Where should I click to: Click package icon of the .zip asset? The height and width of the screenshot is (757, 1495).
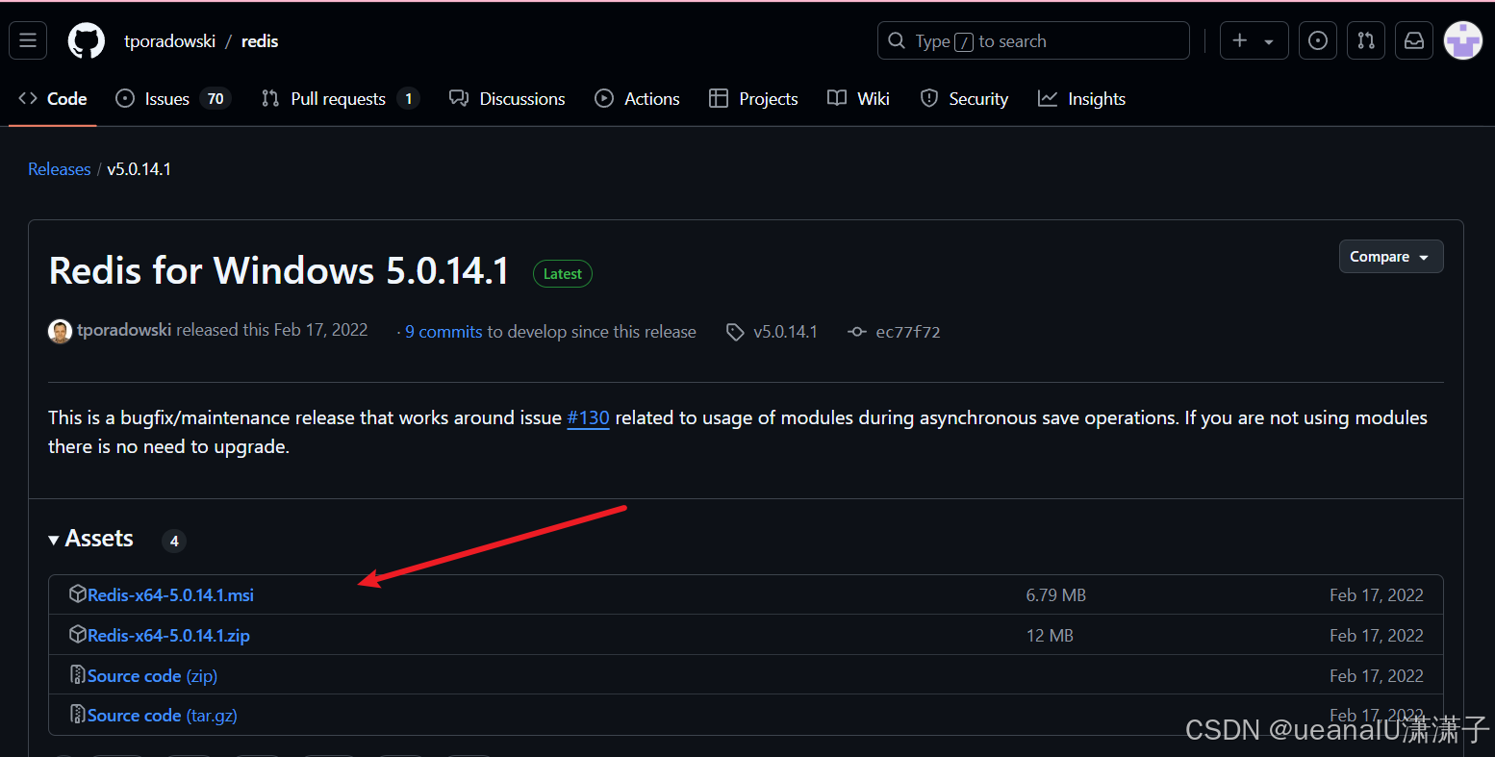pyautogui.click(x=78, y=635)
